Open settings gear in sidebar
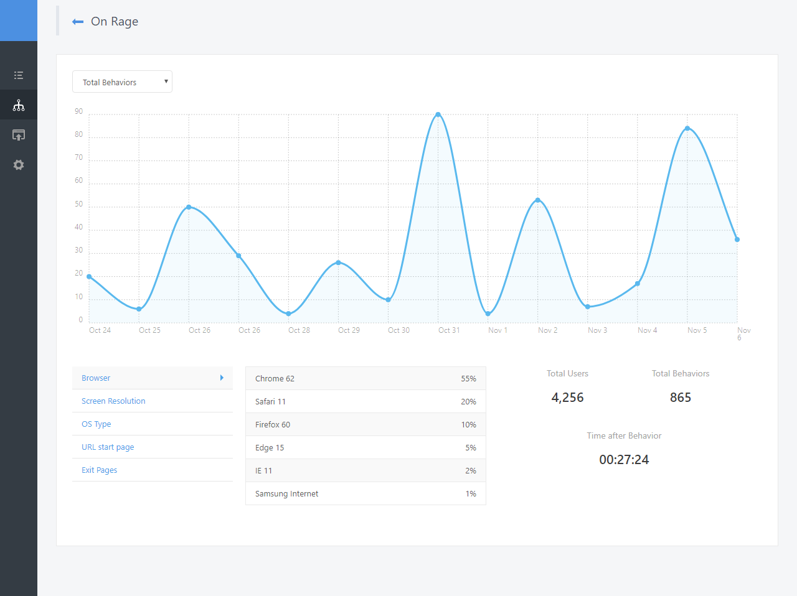The image size is (797, 596). pyautogui.click(x=19, y=165)
